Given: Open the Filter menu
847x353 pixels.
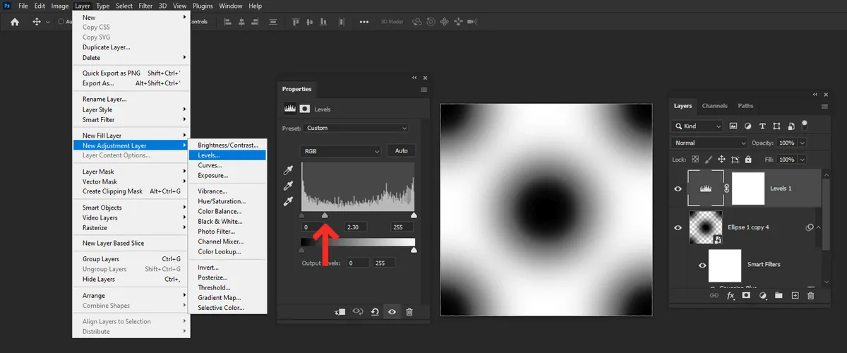Looking at the screenshot, I should (145, 6).
